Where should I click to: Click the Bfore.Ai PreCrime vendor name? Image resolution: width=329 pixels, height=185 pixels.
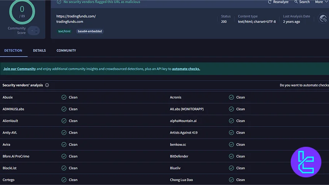pyautogui.click(x=16, y=156)
